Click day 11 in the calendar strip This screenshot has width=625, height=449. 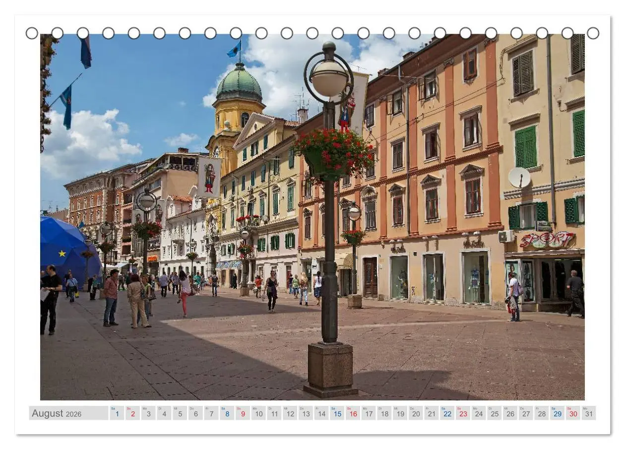tap(274, 413)
